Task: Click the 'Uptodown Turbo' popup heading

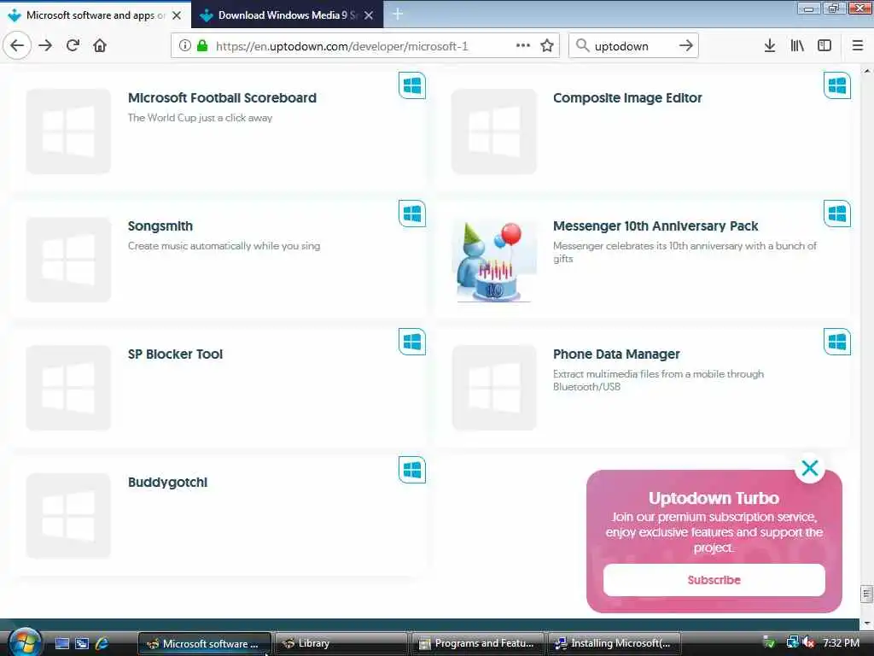Action: (714, 498)
